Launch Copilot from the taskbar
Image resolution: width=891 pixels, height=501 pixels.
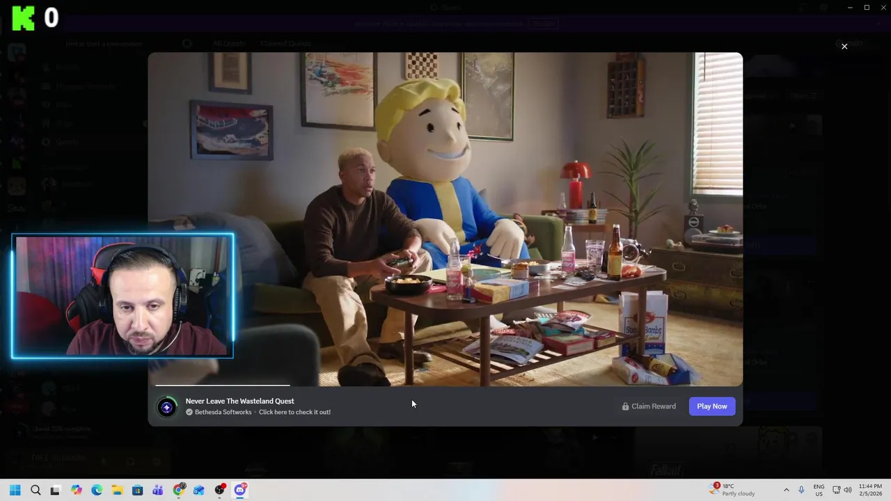(x=77, y=490)
